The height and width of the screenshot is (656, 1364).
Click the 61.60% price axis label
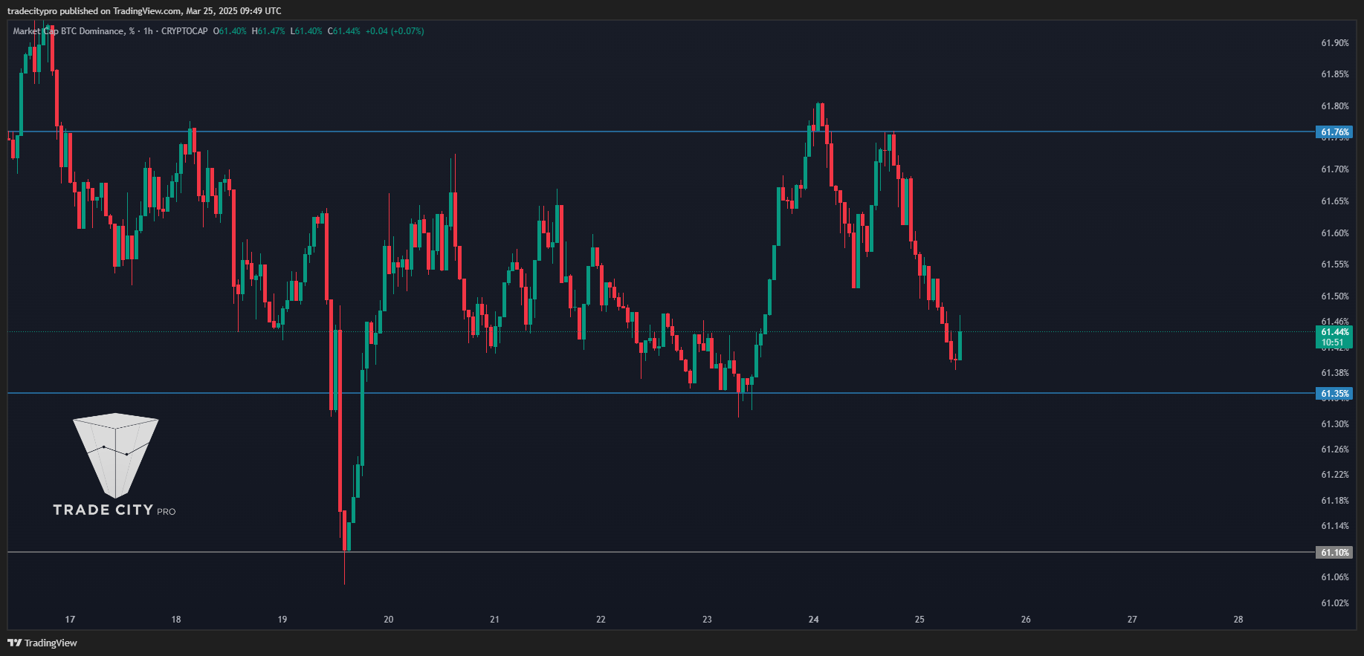tap(1334, 233)
